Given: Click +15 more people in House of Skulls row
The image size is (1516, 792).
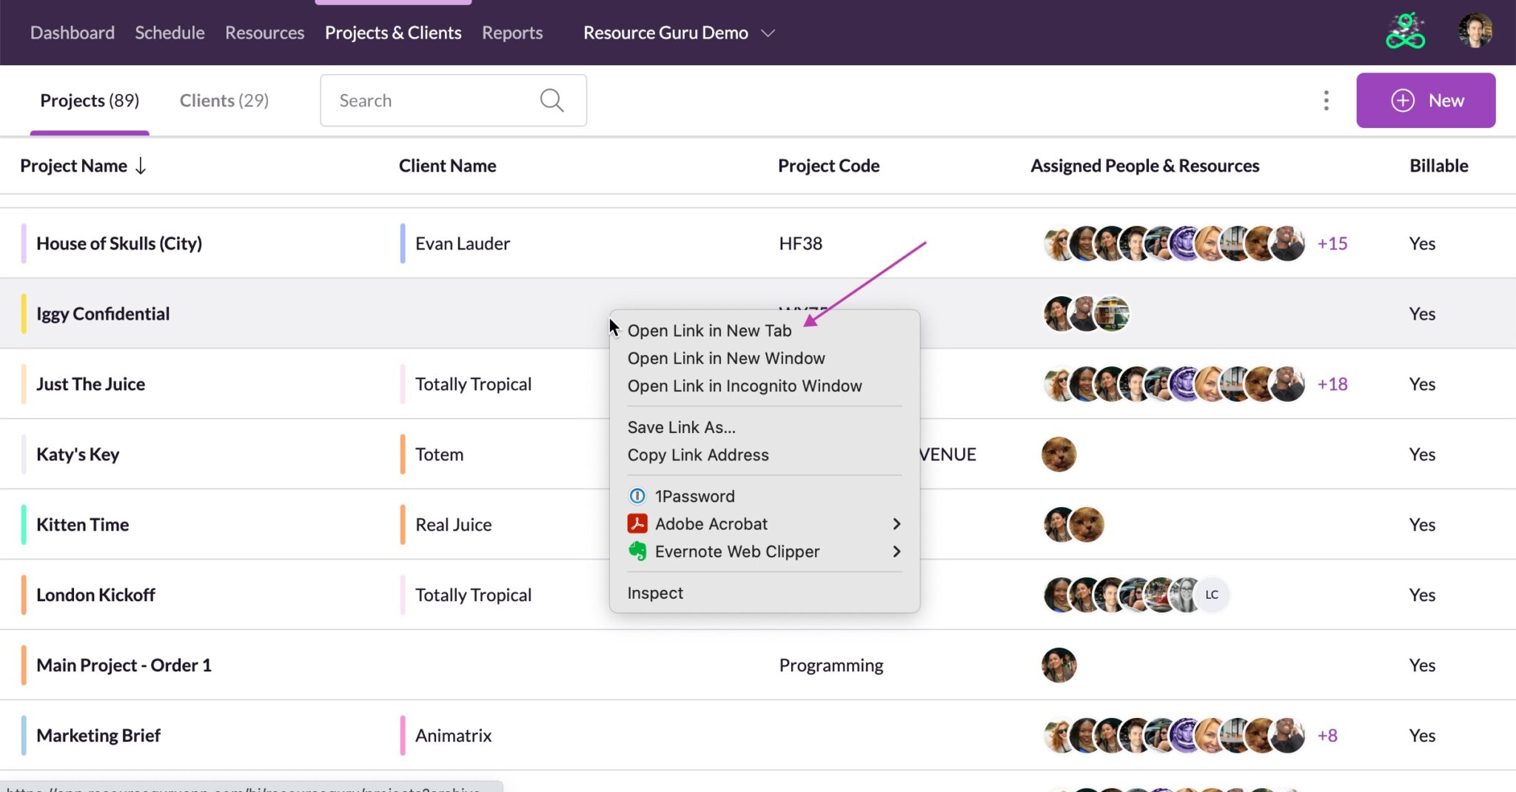Looking at the screenshot, I should 1332,244.
